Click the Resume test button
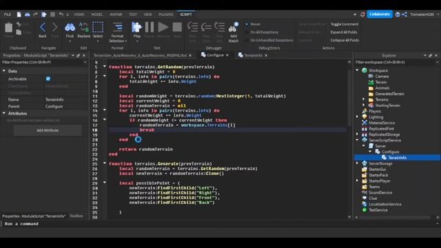The height and width of the screenshot is (248, 441). click(x=163, y=28)
